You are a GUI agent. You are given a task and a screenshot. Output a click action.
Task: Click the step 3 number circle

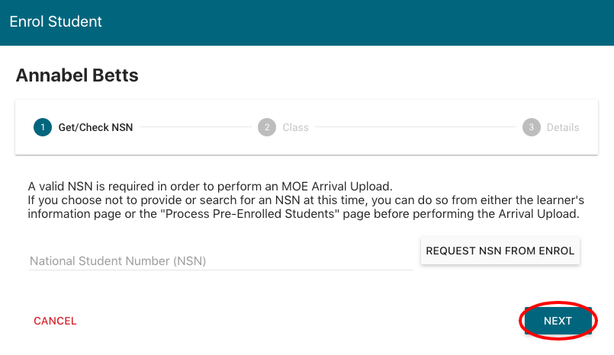531,127
